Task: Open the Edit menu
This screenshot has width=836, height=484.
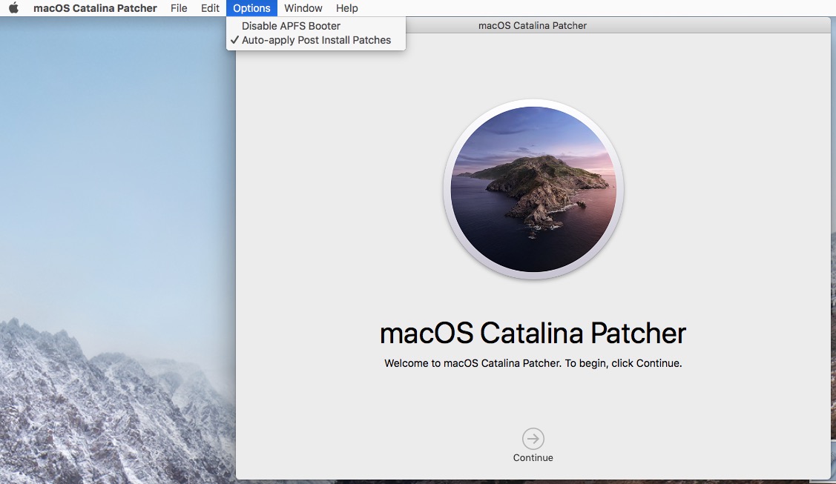Action: [x=210, y=8]
